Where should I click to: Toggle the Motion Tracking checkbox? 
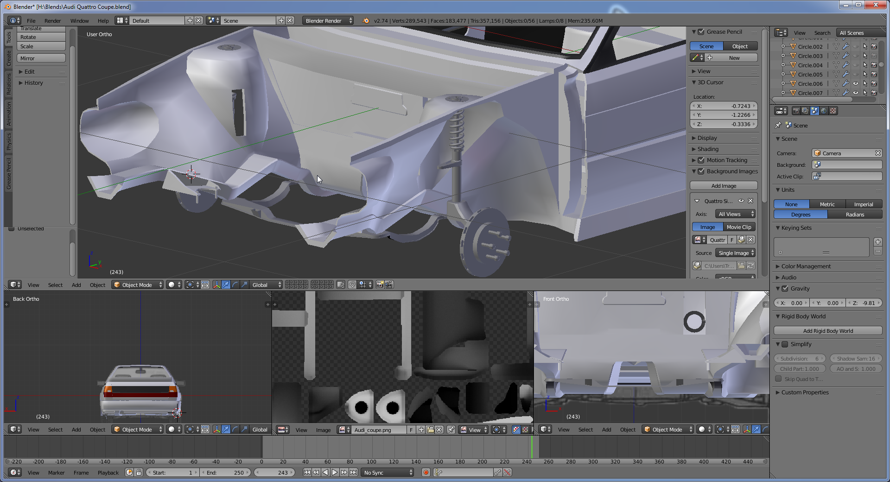pyautogui.click(x=701, y=160)
